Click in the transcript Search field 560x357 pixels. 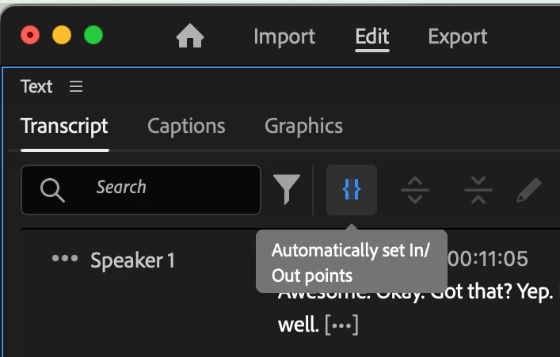click(x=141, y=189)
